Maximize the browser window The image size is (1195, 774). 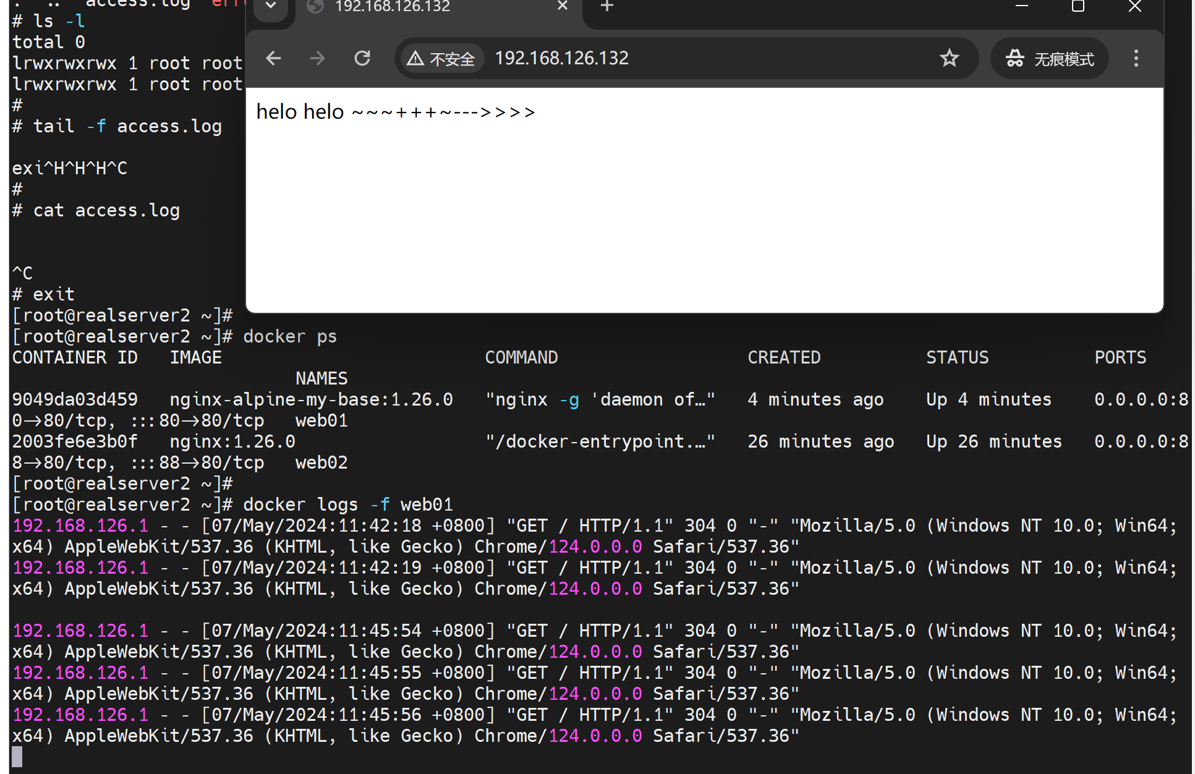click(x=1078, y=6)
